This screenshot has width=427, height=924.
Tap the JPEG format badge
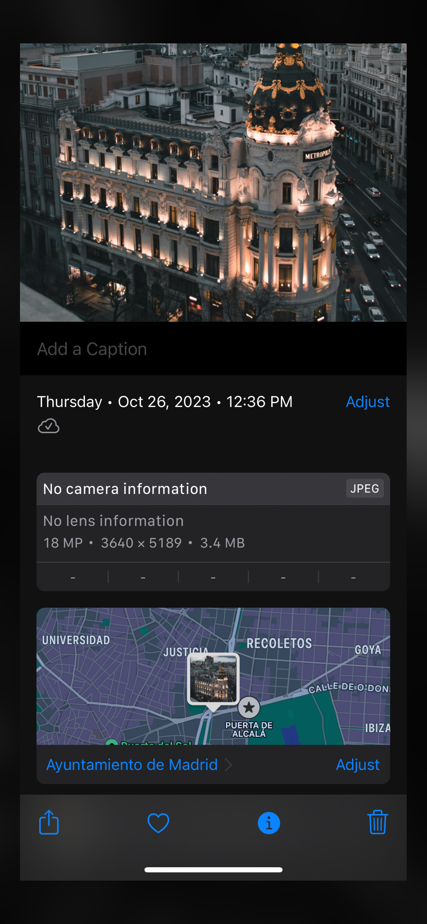point(365,488)
